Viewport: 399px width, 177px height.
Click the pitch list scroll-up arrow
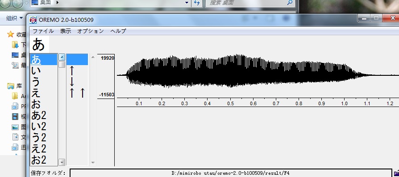(x=93, y=57)
